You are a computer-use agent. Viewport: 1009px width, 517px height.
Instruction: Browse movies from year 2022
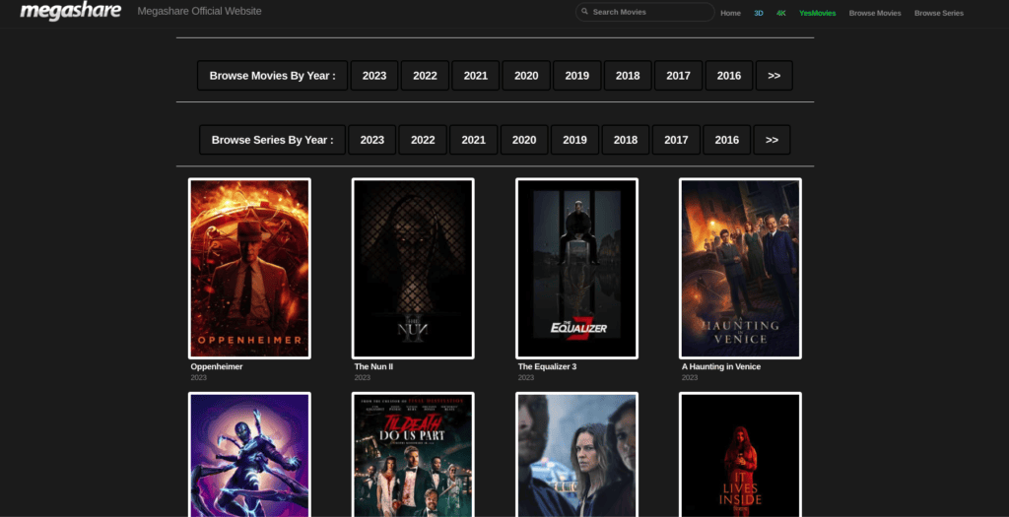click(x=426, y=75)
